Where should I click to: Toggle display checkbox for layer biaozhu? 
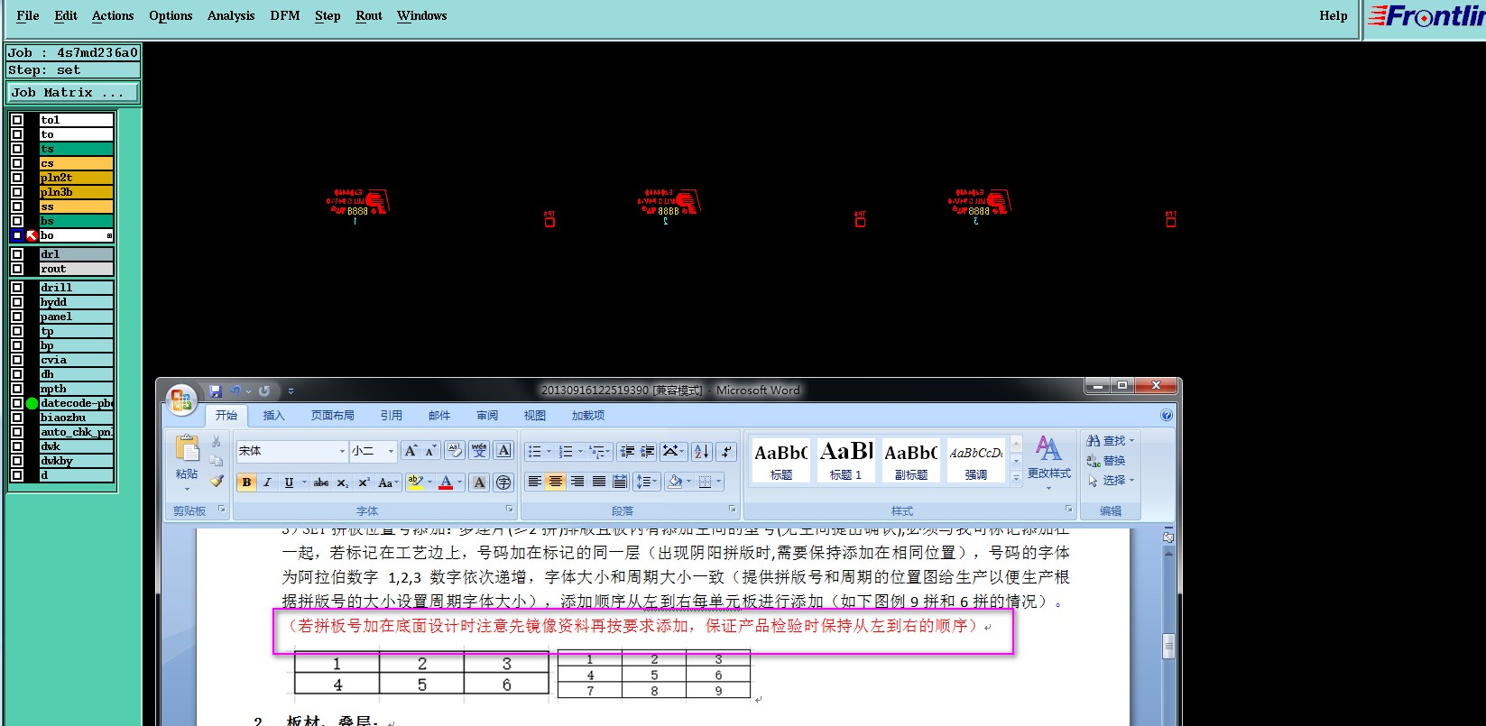pyautogui.click(x=17, y=418)
